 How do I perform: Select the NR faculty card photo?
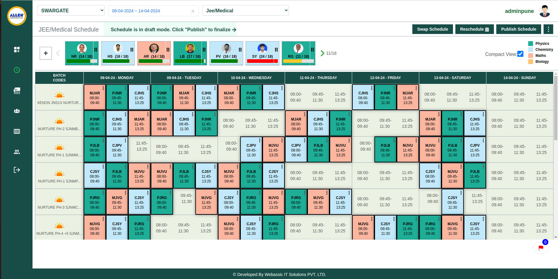click(x=82, y=48)
